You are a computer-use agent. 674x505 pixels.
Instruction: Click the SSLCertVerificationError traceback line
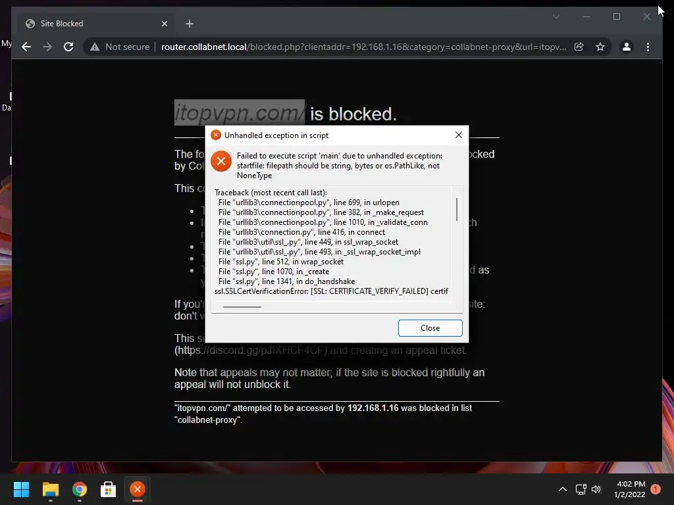tap(331, 291)
